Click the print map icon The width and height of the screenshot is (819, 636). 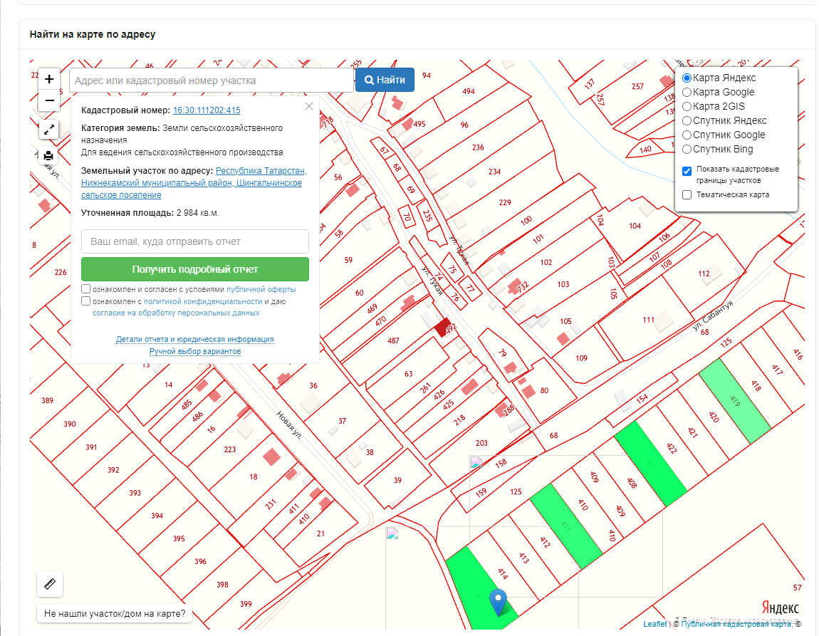[x=49, y=156]
